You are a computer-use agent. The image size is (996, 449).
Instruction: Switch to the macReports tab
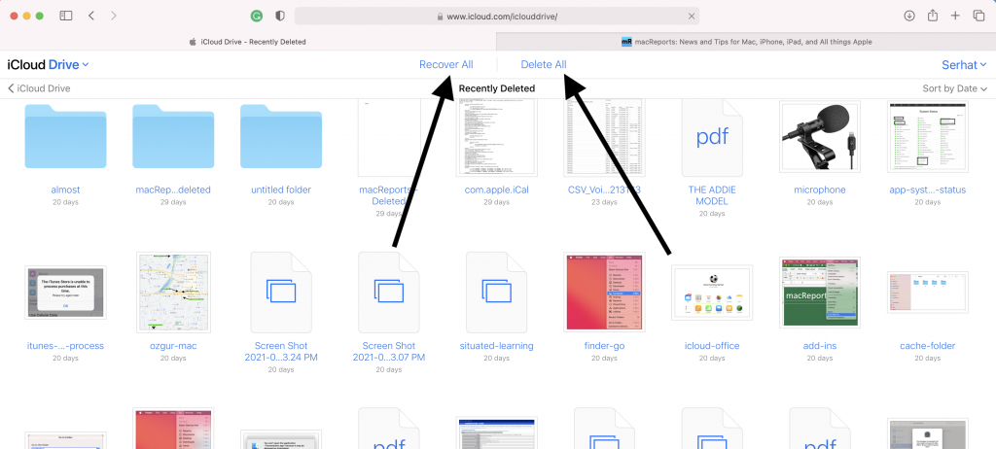[746, 42]
